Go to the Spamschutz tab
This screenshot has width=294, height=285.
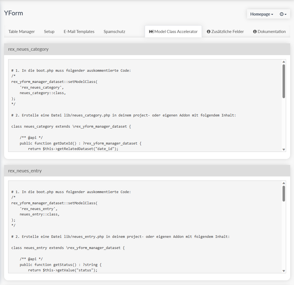[114, 31]
